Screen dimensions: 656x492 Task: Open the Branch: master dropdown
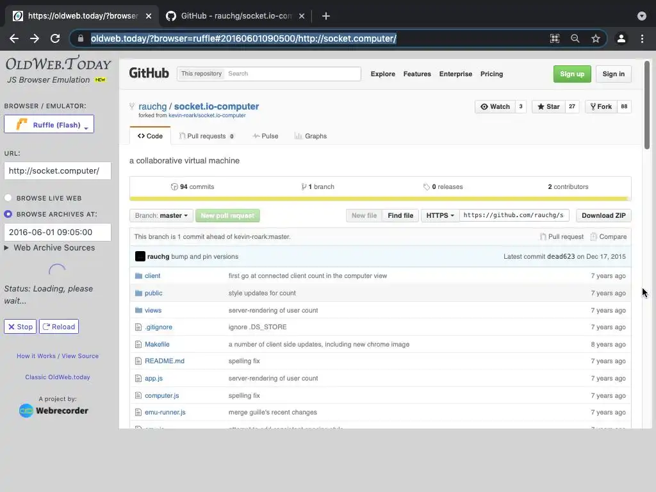pyautogui.click(x=161, y=215)
